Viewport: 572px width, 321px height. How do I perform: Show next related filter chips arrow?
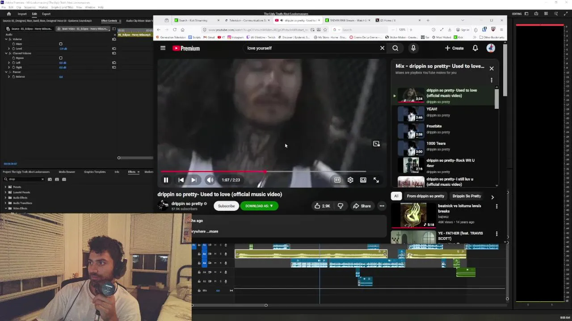(492, 197)
